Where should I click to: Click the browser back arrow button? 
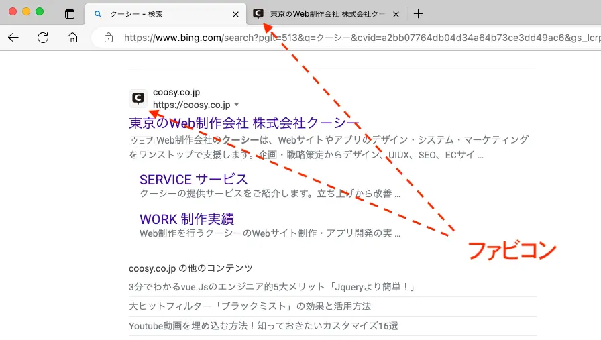13,37
